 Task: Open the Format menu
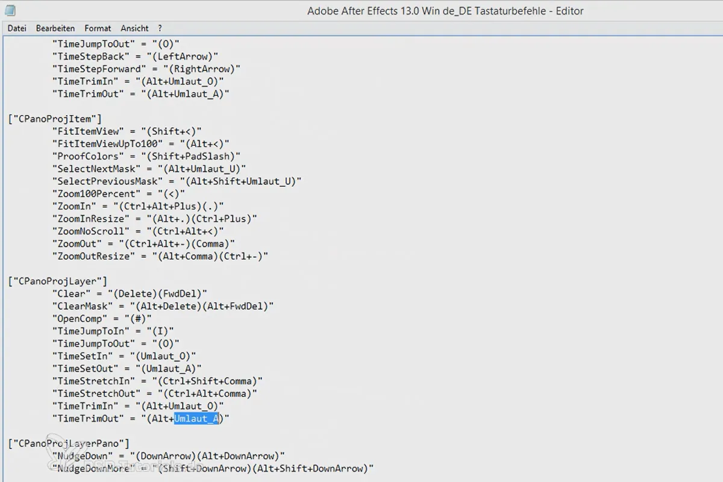(98, 28)
